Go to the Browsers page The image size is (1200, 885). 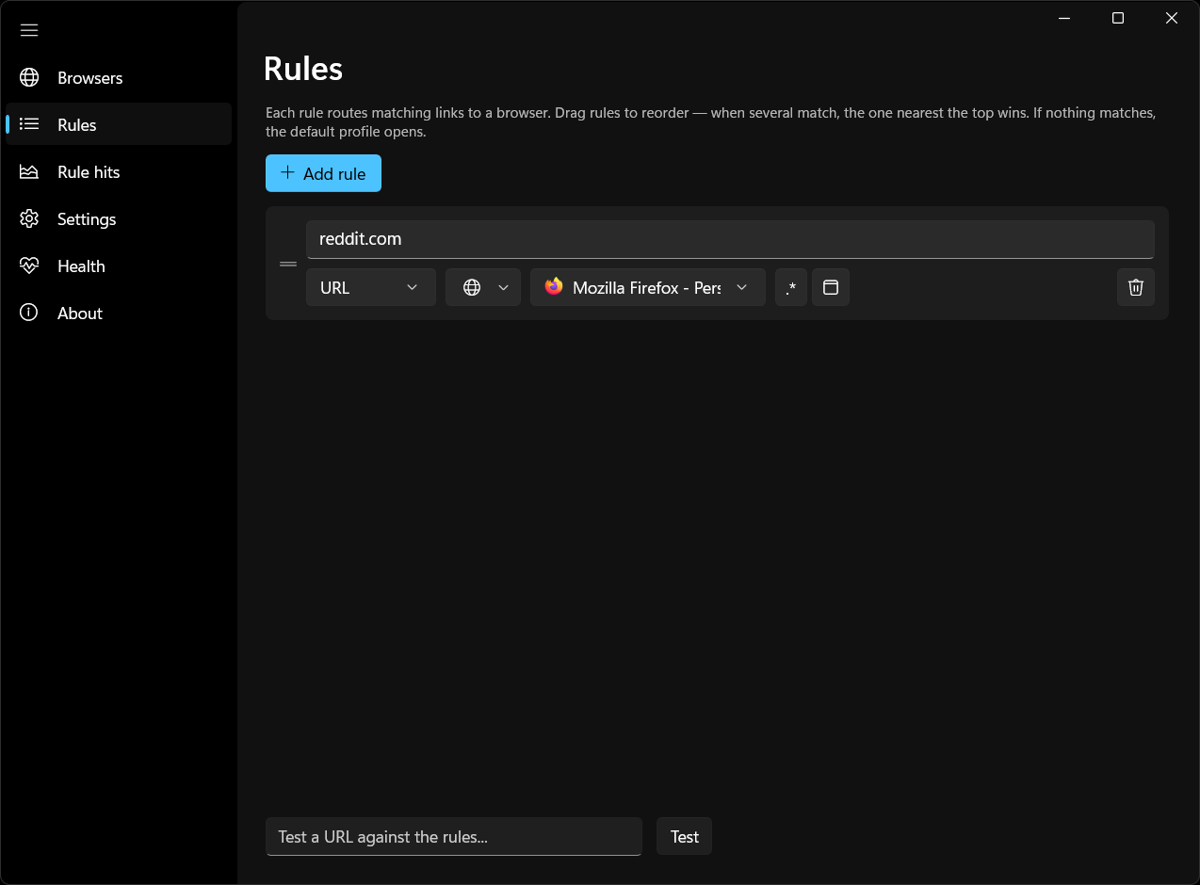point(119,78)
